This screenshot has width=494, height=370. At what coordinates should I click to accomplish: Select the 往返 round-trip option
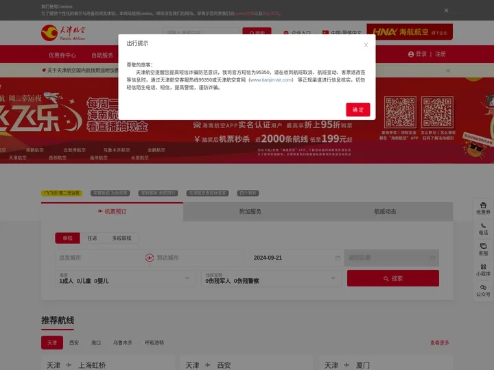(x=92, y=238)
